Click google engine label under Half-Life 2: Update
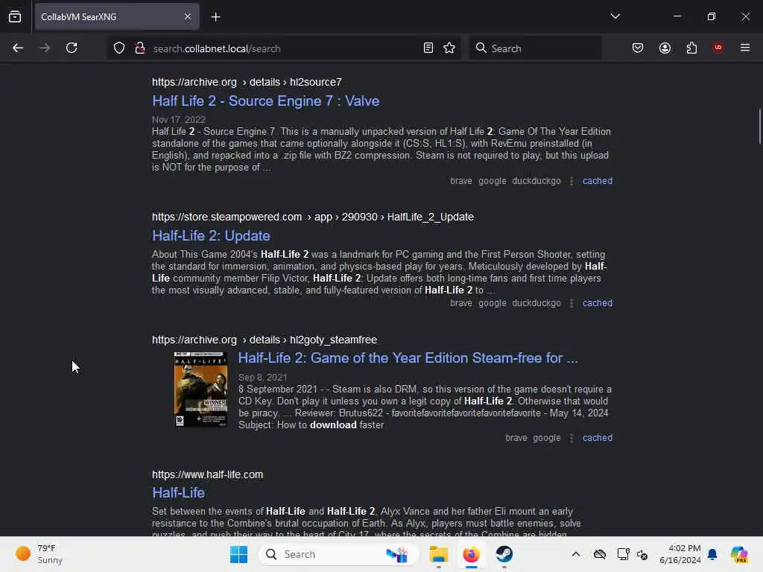 click(x=492, y=303)
